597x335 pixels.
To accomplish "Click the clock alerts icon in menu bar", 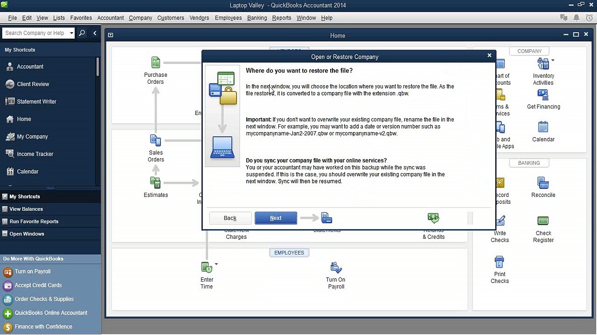I will (x=589, y=18).
